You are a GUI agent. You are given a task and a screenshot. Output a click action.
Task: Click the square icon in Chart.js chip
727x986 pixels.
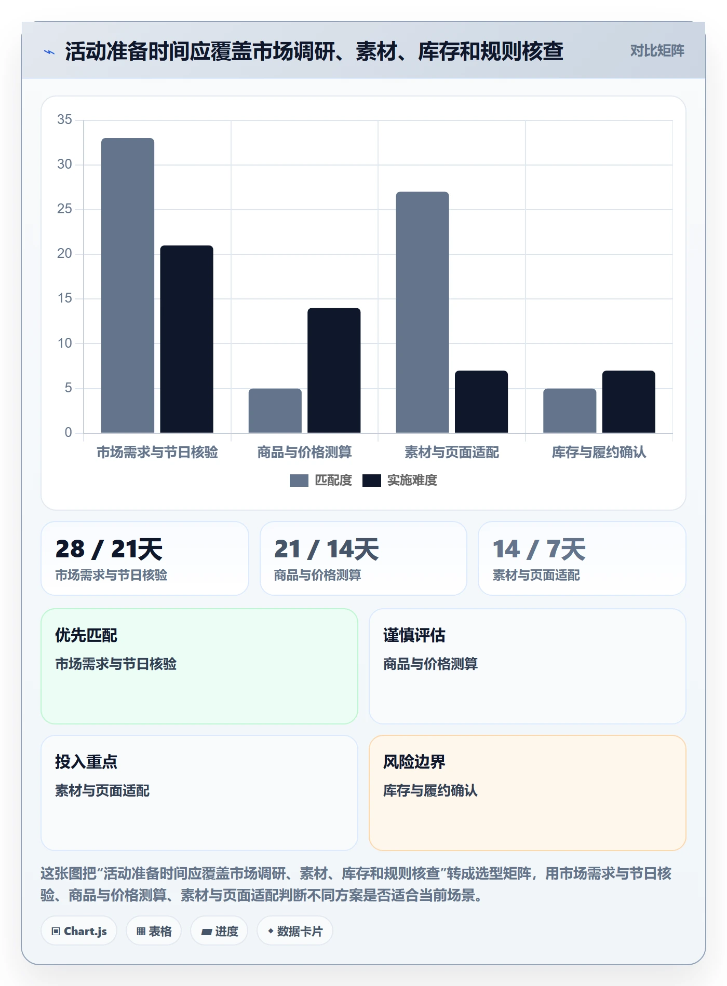point(56,932)
